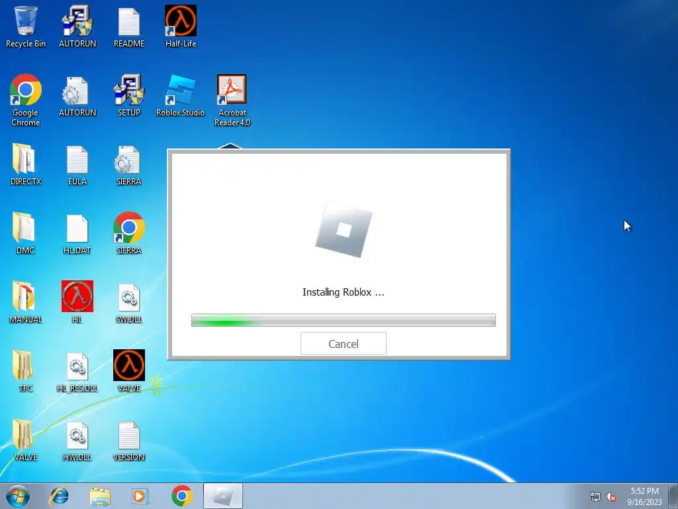Image resolution: width=678 pixels, height=509 pixels.
Task: Click the Roblox installer progress bar
Action: point(344,320)
